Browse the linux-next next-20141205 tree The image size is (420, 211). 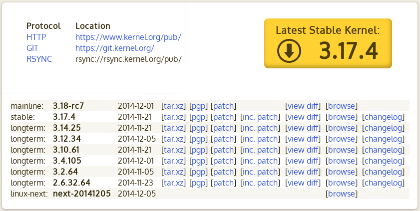click(x=342, y=194)
